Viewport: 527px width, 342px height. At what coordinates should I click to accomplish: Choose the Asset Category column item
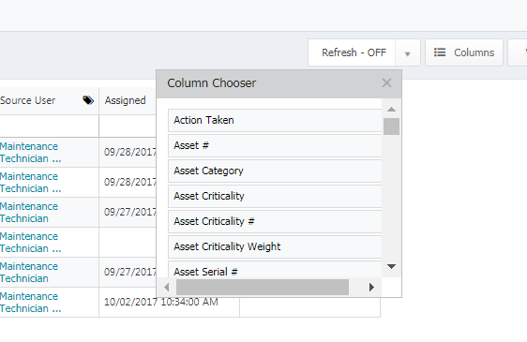(275, 171)
